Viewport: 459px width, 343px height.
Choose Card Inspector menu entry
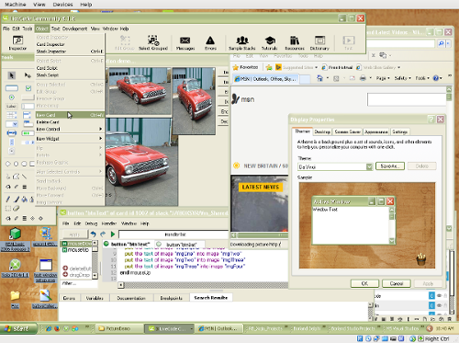[70, 44]
